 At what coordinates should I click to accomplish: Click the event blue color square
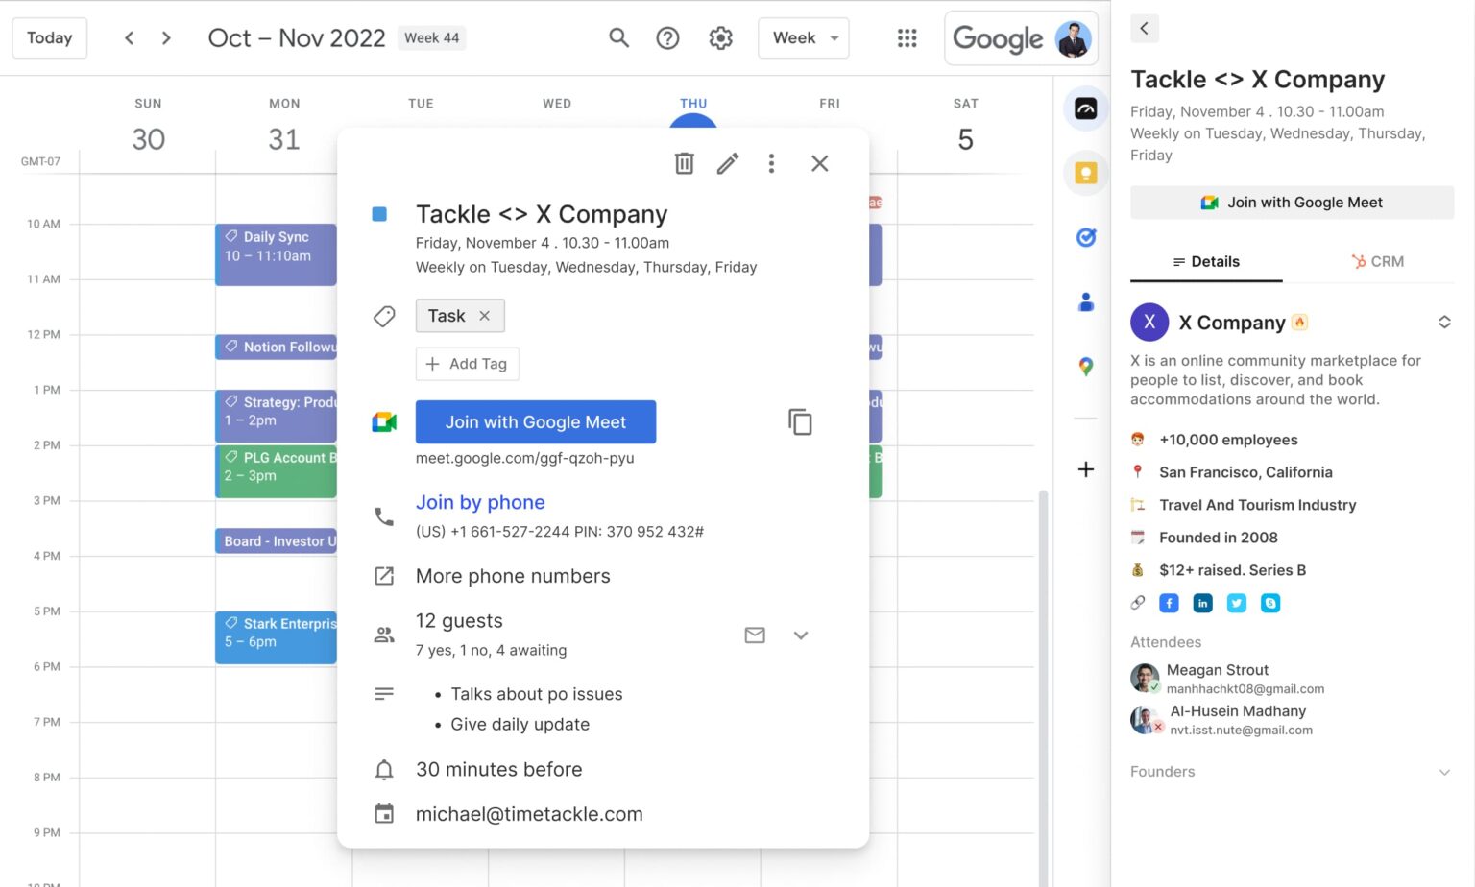tap(379, 214)
